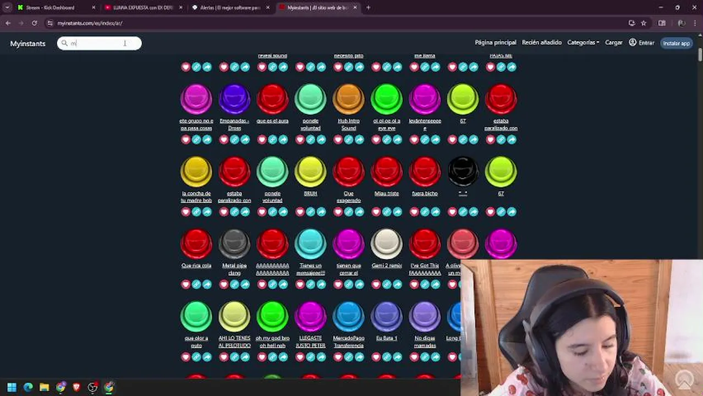This screenshot has width=703, height=396.
Task: Play blue "MercadoPago Transferencia" button
Action: pyautogui.click(x=348, y=317)
